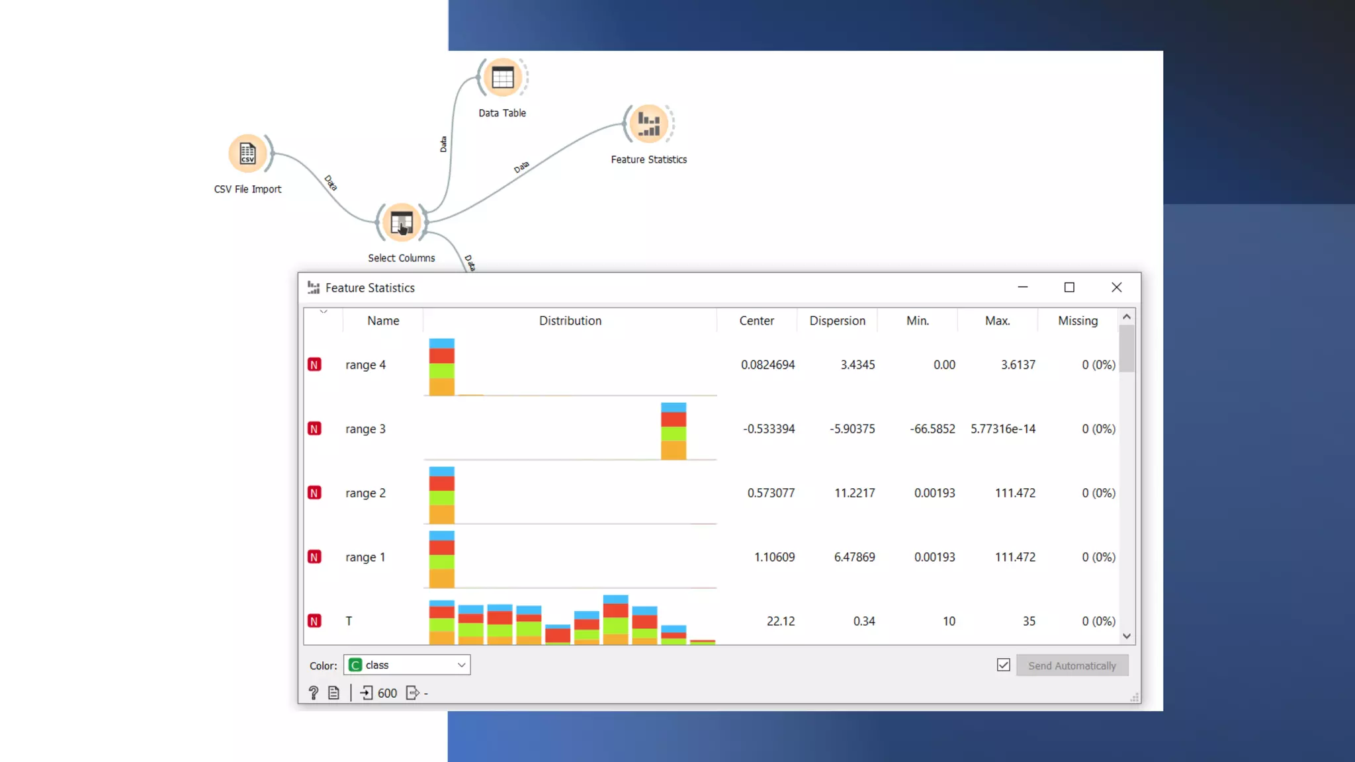Open the Select Columns widget node
Viewport: 1355px width, 762px height.
tap(401, 222)
